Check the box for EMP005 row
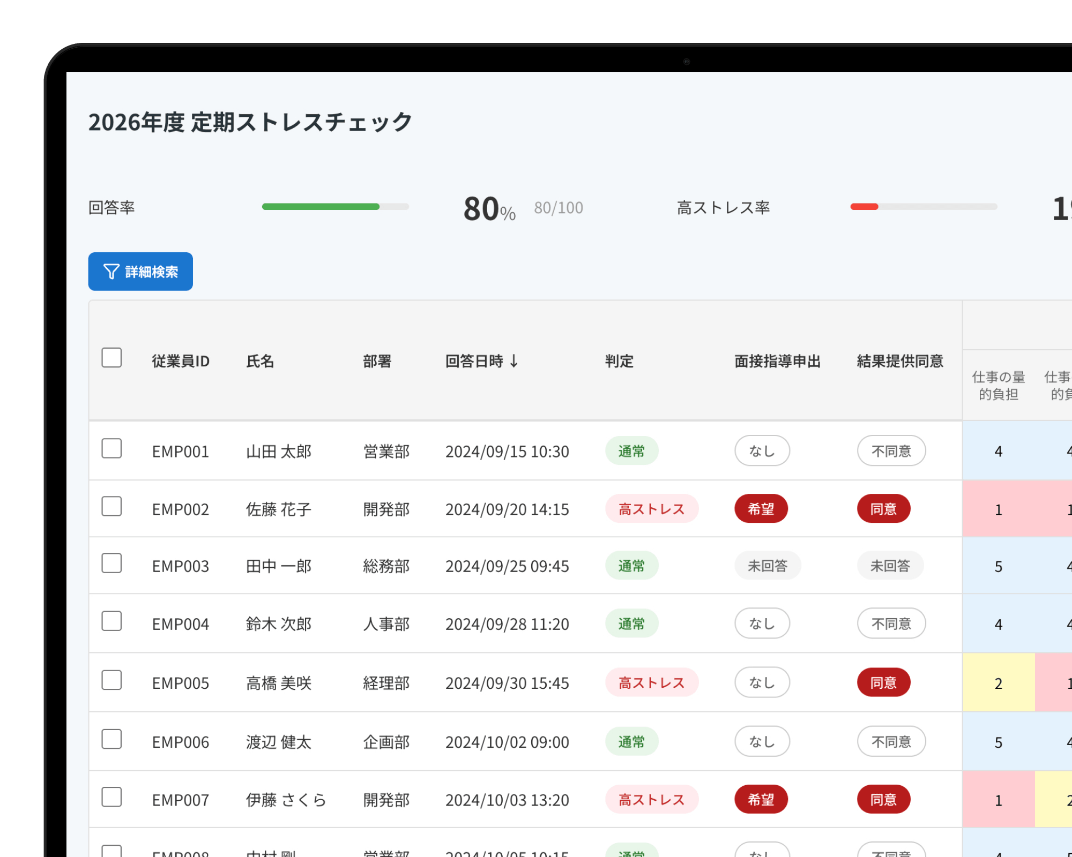The height and width of the screenshot is (857, 1072). point(111,680)
